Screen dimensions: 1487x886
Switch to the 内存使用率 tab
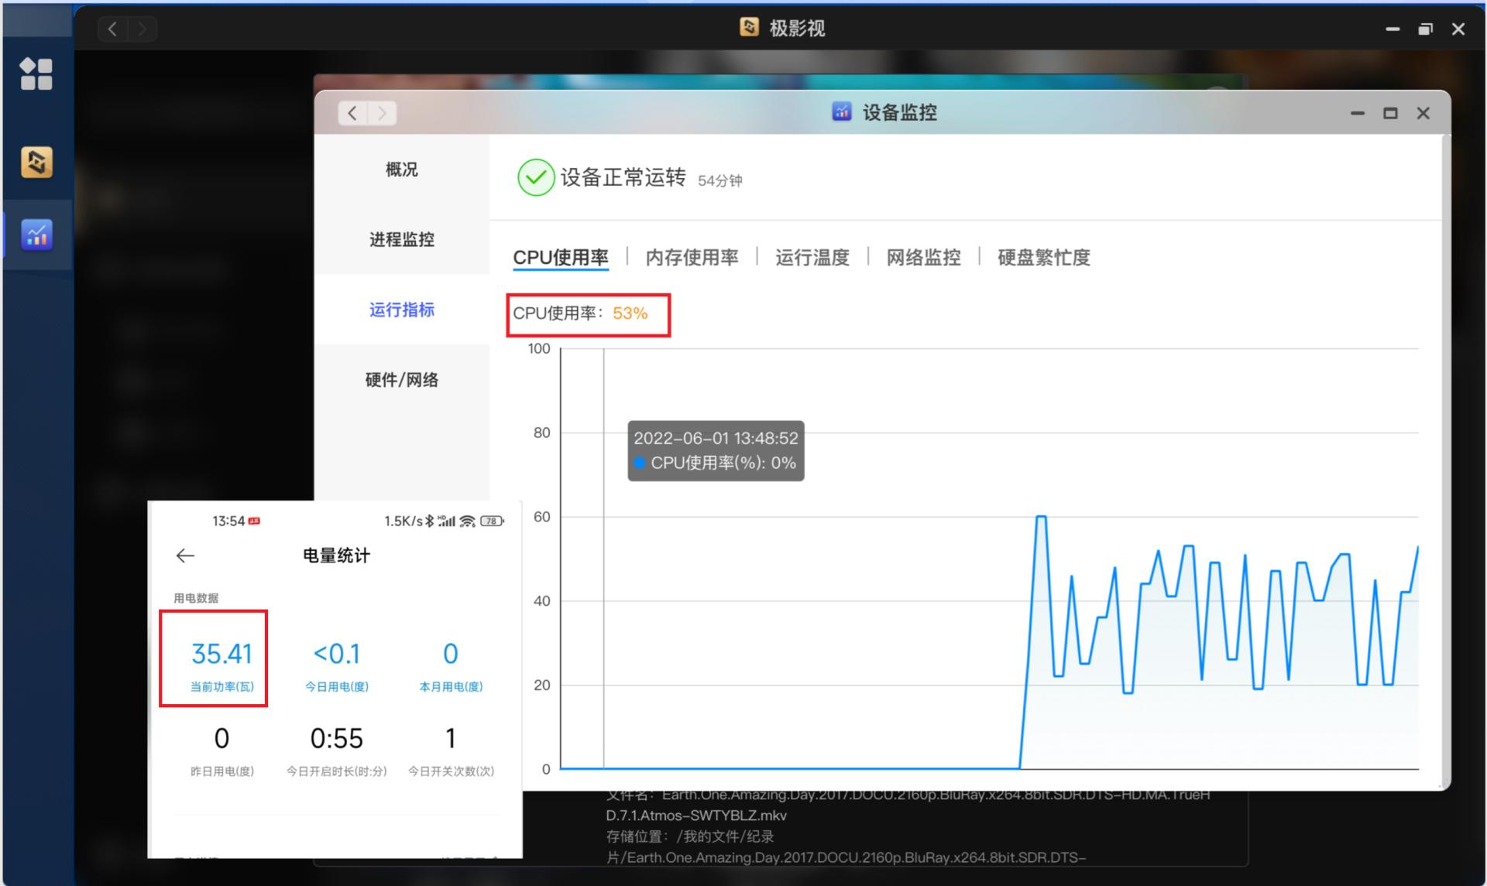692,257
